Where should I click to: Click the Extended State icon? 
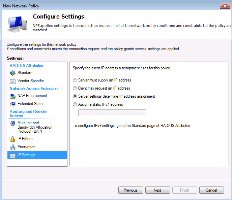(x=13, y=104)
